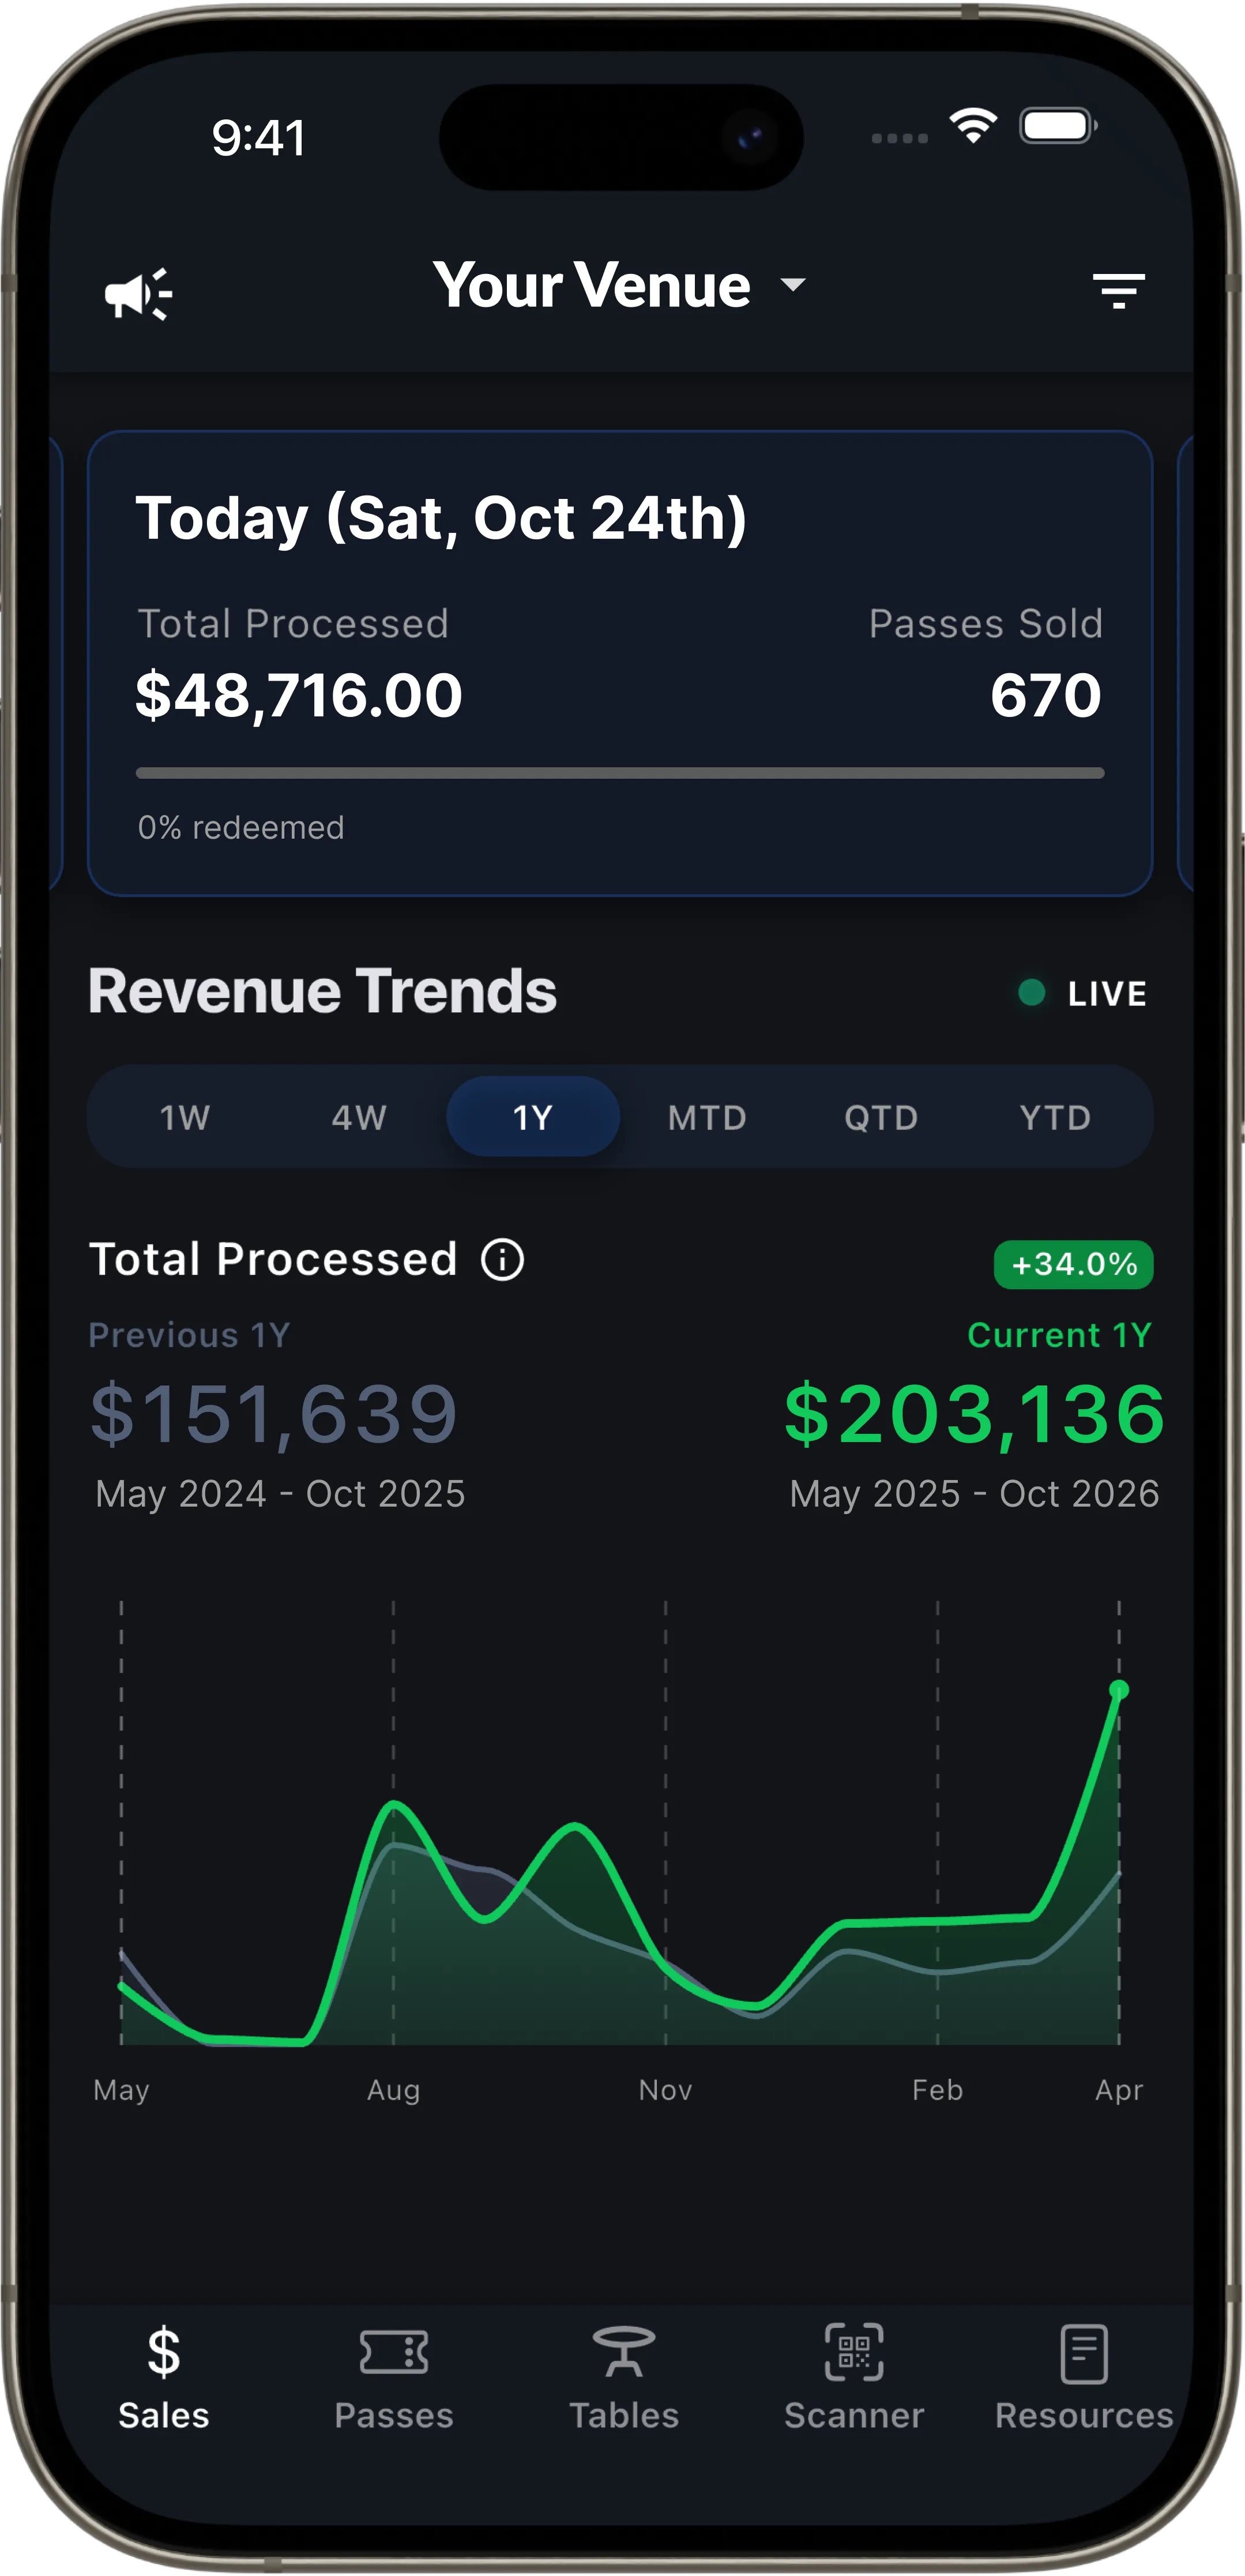The height and width of the screenshot is (2576, 1245).
Task: Tap the 670 passes sold value
Action: point(1046,695)
